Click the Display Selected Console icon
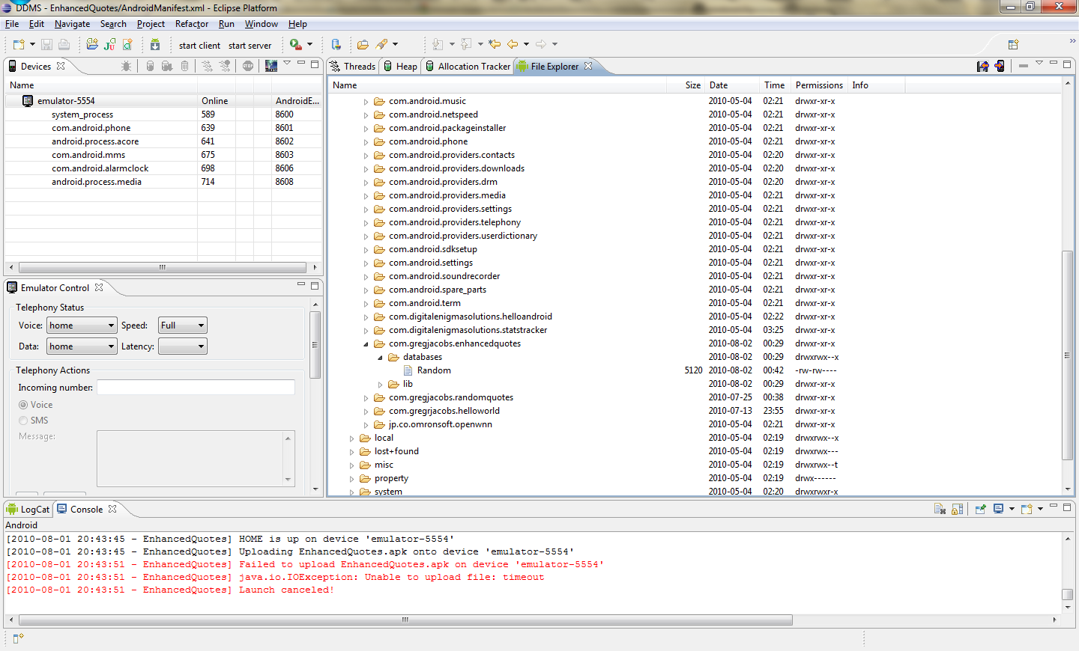1079x651 pixels. (999, 509)
